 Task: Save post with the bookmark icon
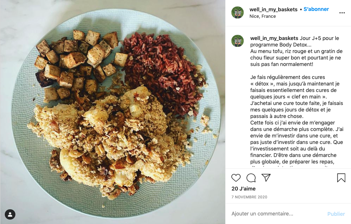pos(341,177)
